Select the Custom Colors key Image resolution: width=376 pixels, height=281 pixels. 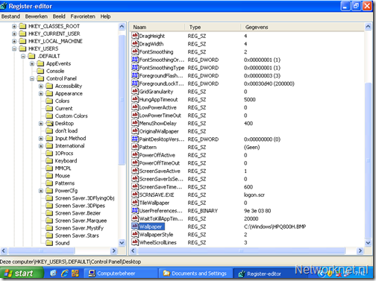tap(72, 116)
